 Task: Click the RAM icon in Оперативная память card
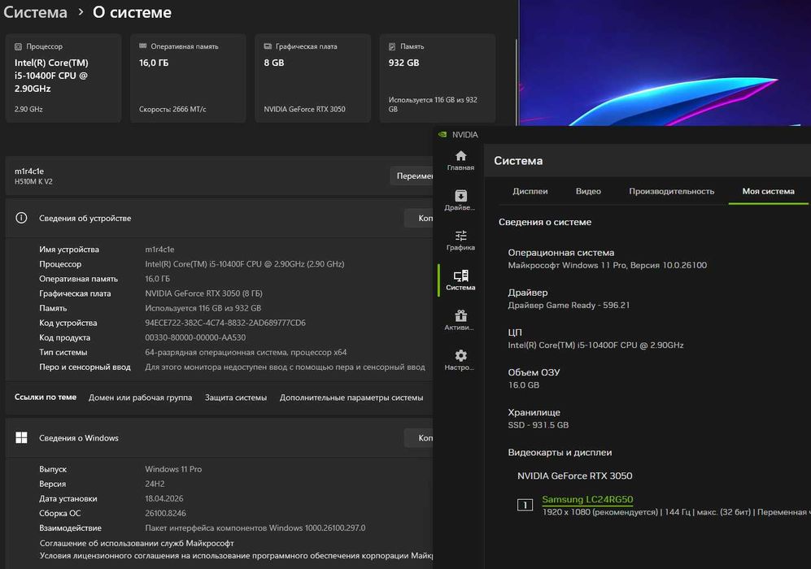coord(142,46)
